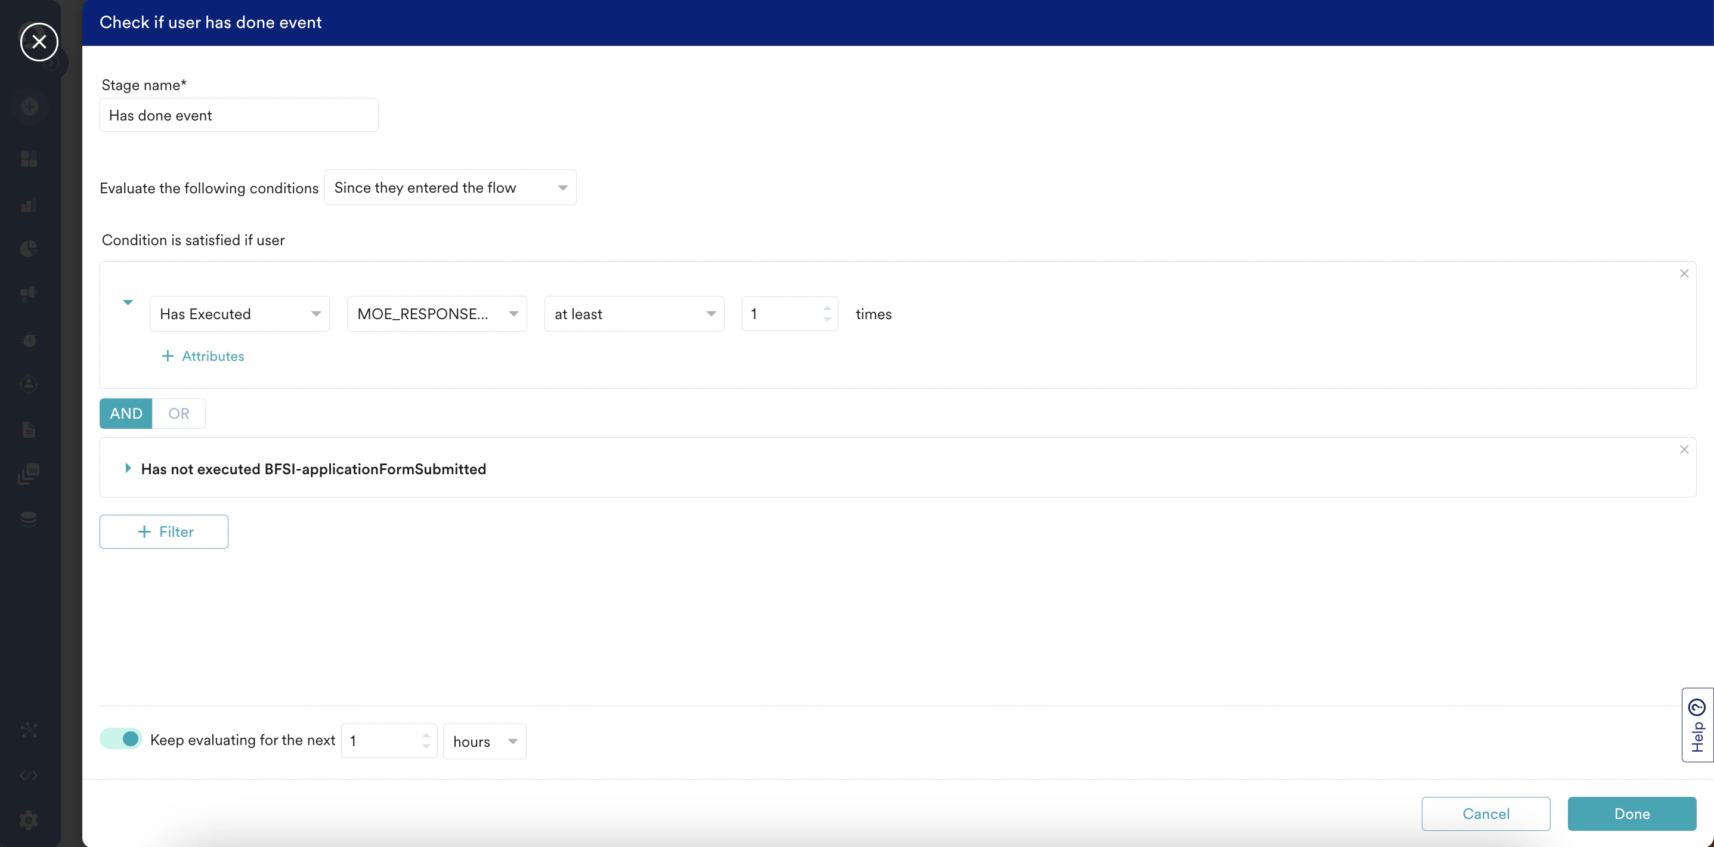Viewport: 1714px width, 847px height.
Task: Open the hours unit dropdown
Action: click(x=484, y=741)
